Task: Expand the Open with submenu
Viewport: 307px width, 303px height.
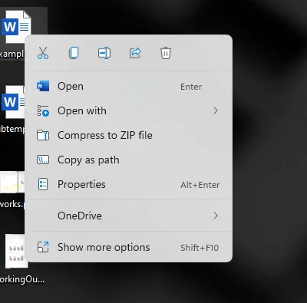Action: click(129, 111)
